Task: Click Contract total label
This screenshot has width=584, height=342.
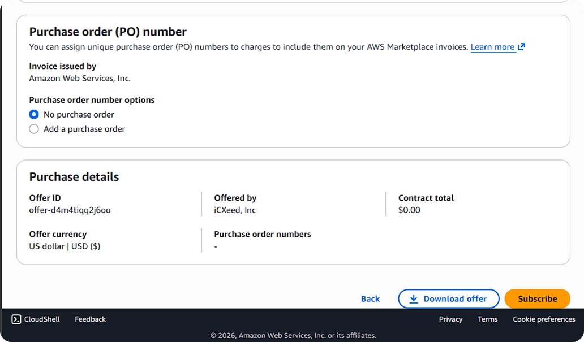Action: point(426,198)
